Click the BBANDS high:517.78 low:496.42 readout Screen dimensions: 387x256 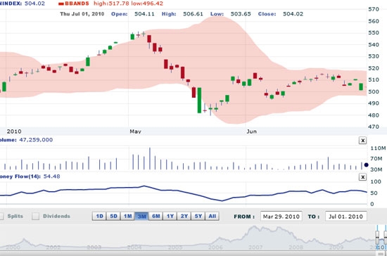click(x=128, y=4)
